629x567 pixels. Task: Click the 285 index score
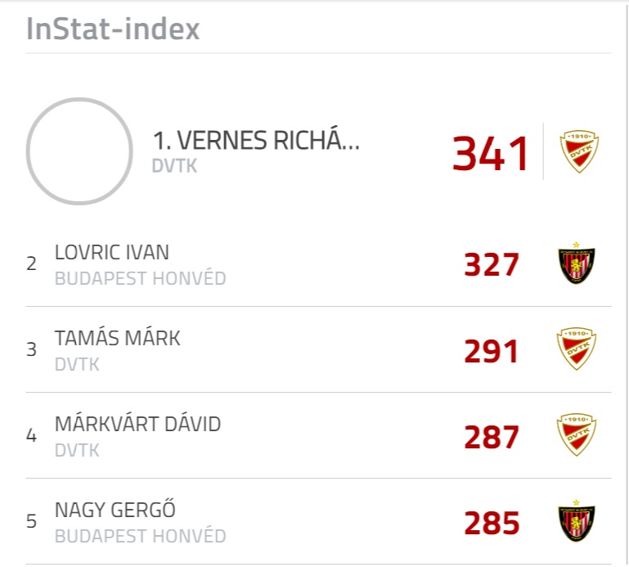click(492, 524)
